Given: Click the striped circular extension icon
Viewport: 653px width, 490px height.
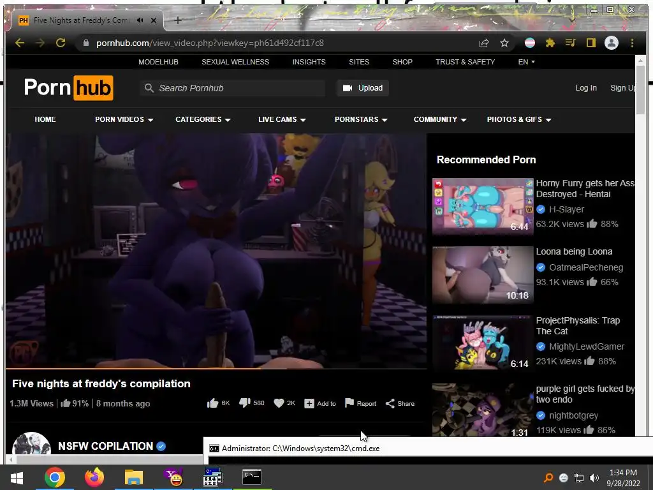Looking at the screenshot, I should click(x=530, y=43).
